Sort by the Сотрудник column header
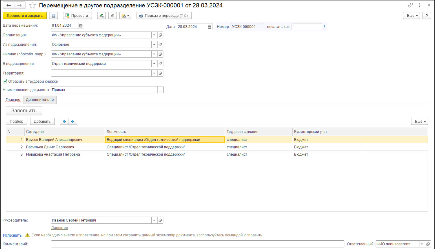 [x=64, y=132]
